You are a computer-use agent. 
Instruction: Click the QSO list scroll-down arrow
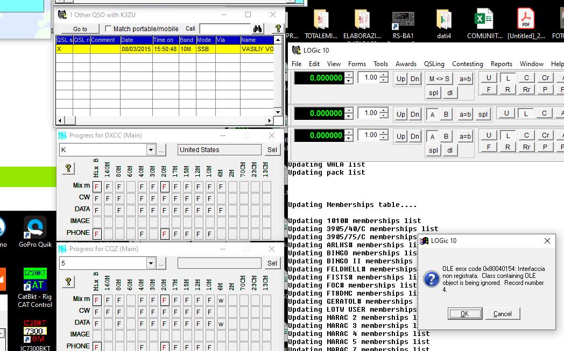point(278,112)
